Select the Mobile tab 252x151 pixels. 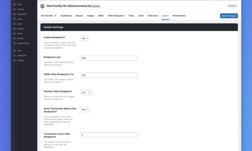pos(165,16)
